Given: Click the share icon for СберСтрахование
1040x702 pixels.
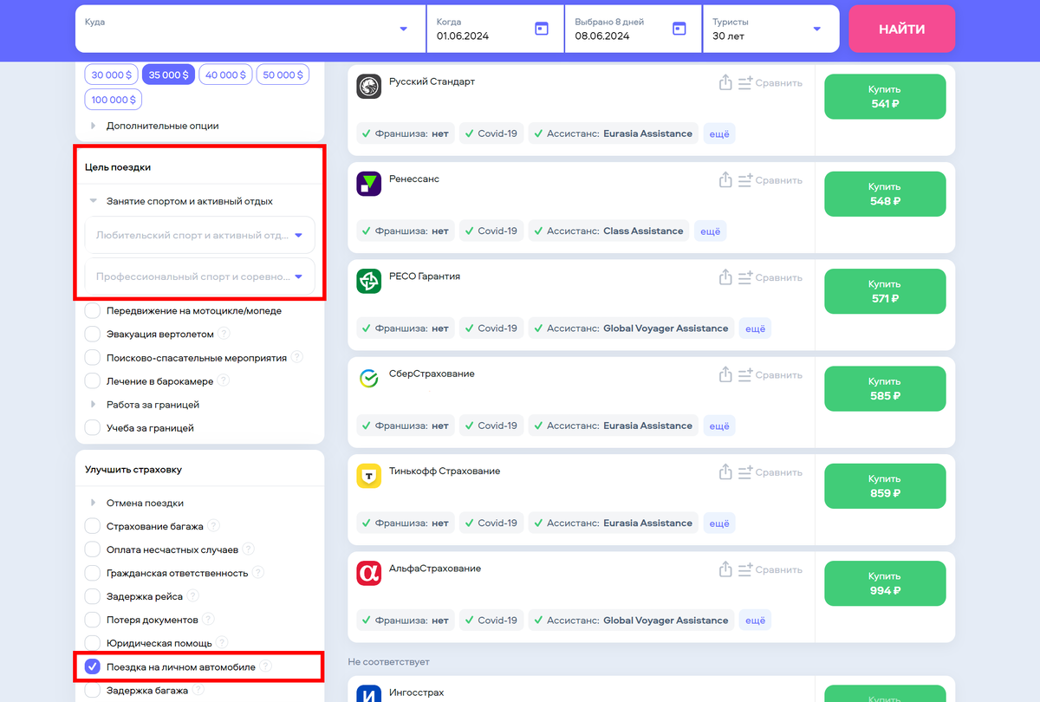Looking at the screenshot, I should pyautogui.click(x=726, y=375).
